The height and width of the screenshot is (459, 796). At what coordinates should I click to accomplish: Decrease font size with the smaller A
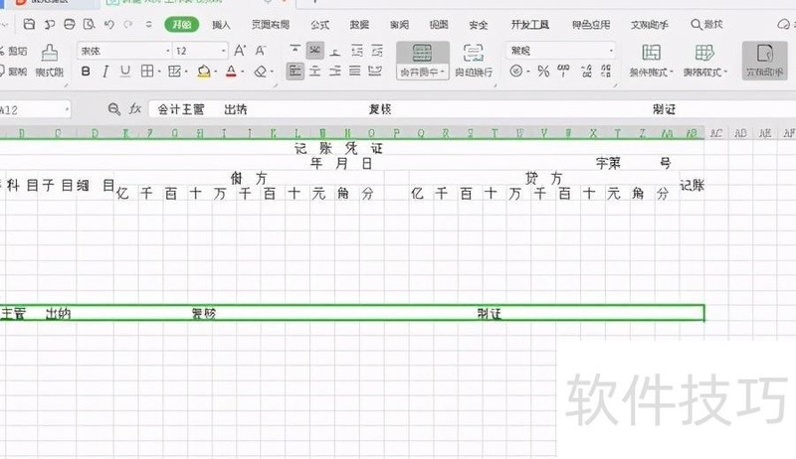(x=261, y=50)
